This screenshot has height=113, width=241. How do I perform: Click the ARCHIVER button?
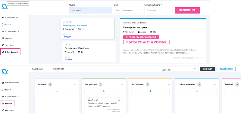[x=208, y=69]
